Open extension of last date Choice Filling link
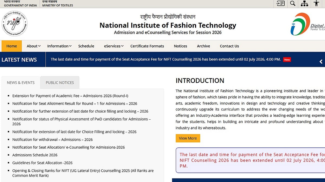This screenshot has height=182, width=325. [74, 132]
